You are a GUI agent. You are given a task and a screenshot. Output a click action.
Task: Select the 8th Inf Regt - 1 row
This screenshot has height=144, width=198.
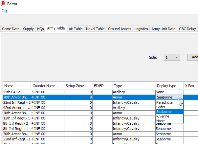coord(17,129)
